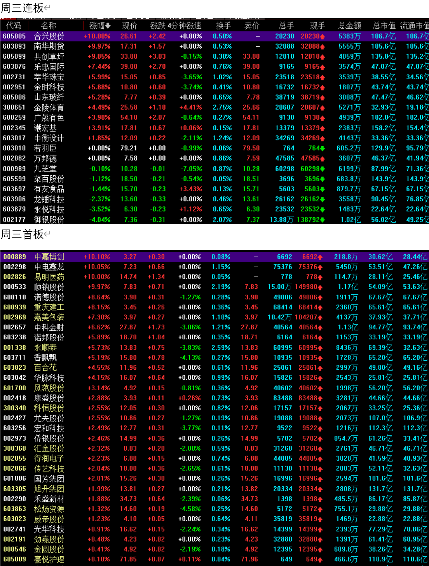Click stock code 300340
This screenshot has height=566, width=429.
tap(15, 408)
